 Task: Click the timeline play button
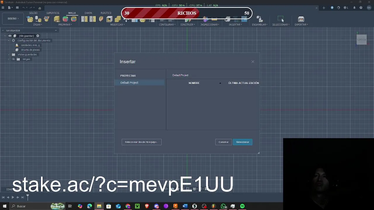[x=13, y=197]
